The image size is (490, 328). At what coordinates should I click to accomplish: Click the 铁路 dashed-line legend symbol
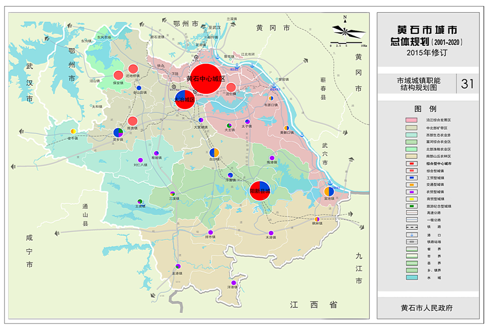411,227
